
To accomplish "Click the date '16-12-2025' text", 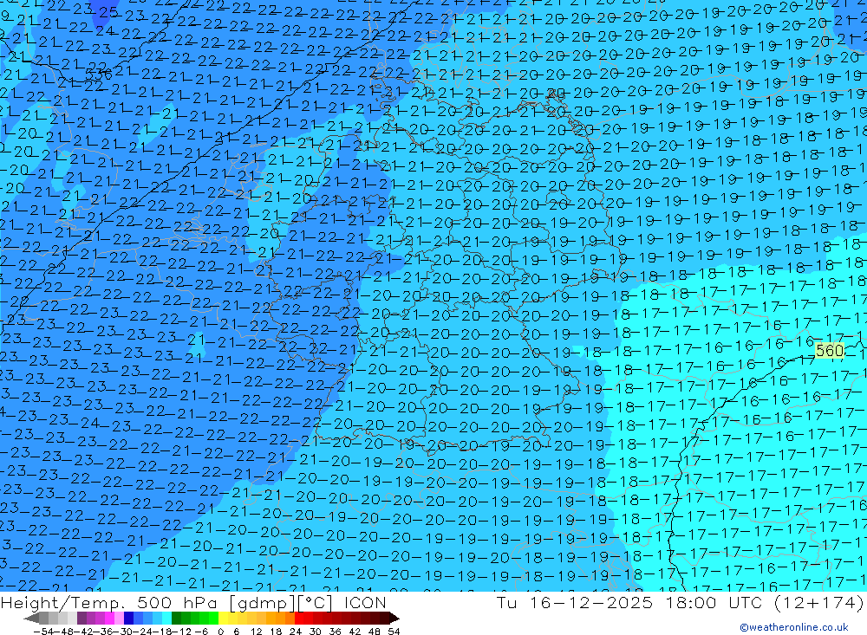I will click(591, 602).
